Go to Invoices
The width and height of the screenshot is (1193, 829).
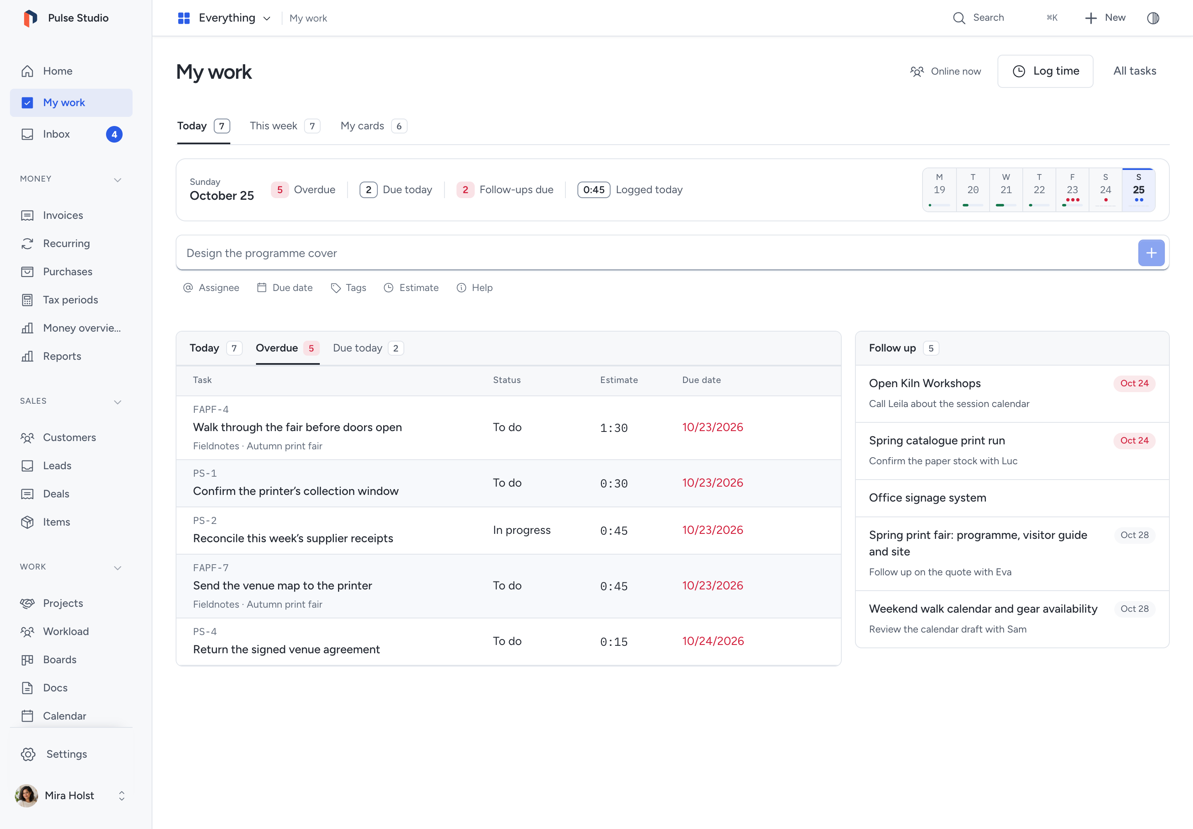(x=71, y=215)
